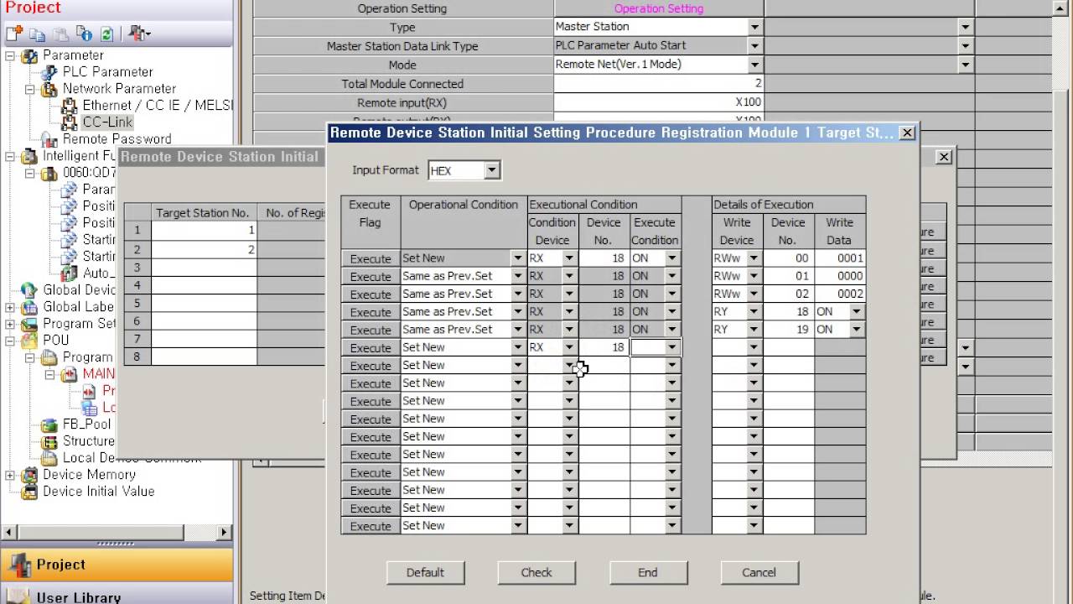Click the Ethernet / CC IE network icon

click(x=70, y=106)
